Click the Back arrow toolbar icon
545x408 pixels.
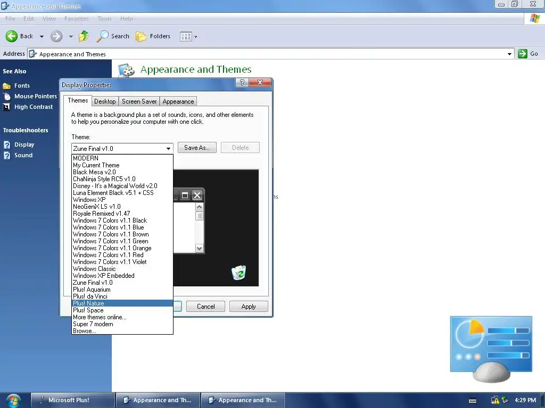click(x=12, y=36)
